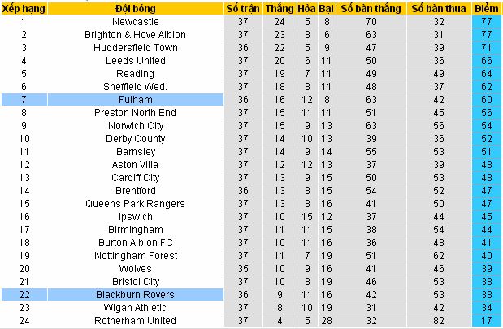Click the Số trận column header
The image size is (503, 329).
pyautogui.click(x=243, y=9)
